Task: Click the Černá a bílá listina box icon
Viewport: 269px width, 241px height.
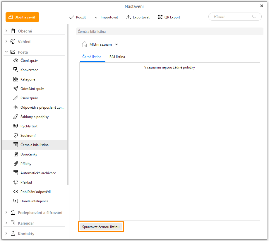Action: click(x=16, y=145)
